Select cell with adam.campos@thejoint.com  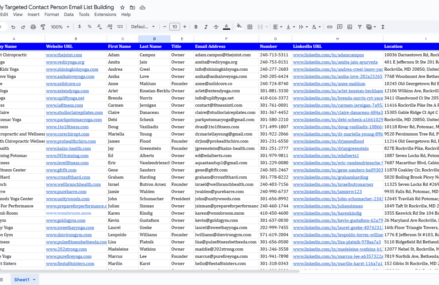226,55
